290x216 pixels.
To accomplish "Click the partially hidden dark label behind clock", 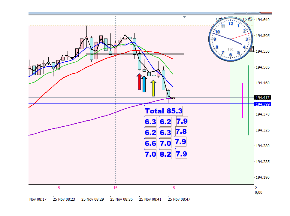I will (x=251, y=49).
